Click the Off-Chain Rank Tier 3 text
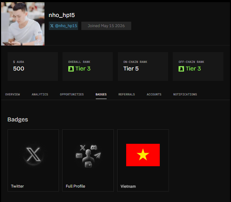 pyautogui.click(x=193, y=69)
